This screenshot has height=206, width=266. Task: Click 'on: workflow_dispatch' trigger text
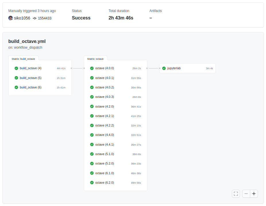point(25,47)
